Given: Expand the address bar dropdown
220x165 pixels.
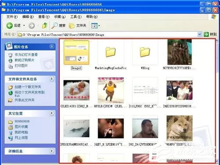Looking at the screenshot, I should (199, 34).
